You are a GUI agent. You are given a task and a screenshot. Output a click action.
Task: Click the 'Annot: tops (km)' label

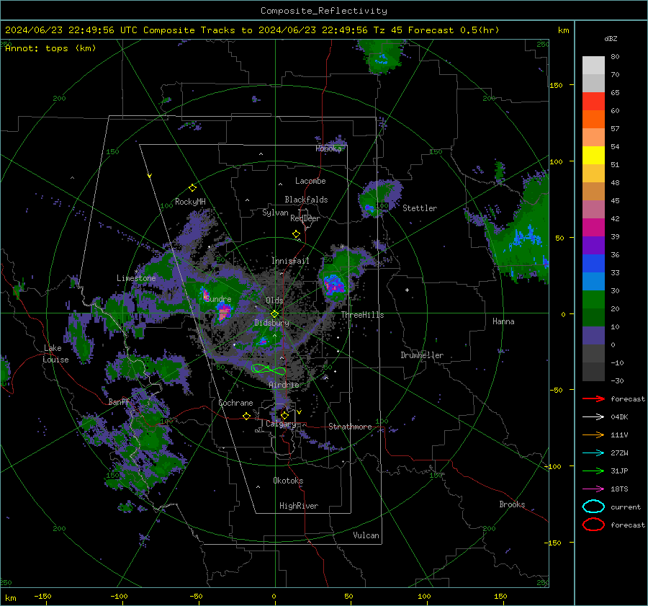tap(50, 48)
